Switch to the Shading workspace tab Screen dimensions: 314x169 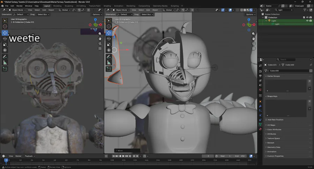click(x=107, y=6)
